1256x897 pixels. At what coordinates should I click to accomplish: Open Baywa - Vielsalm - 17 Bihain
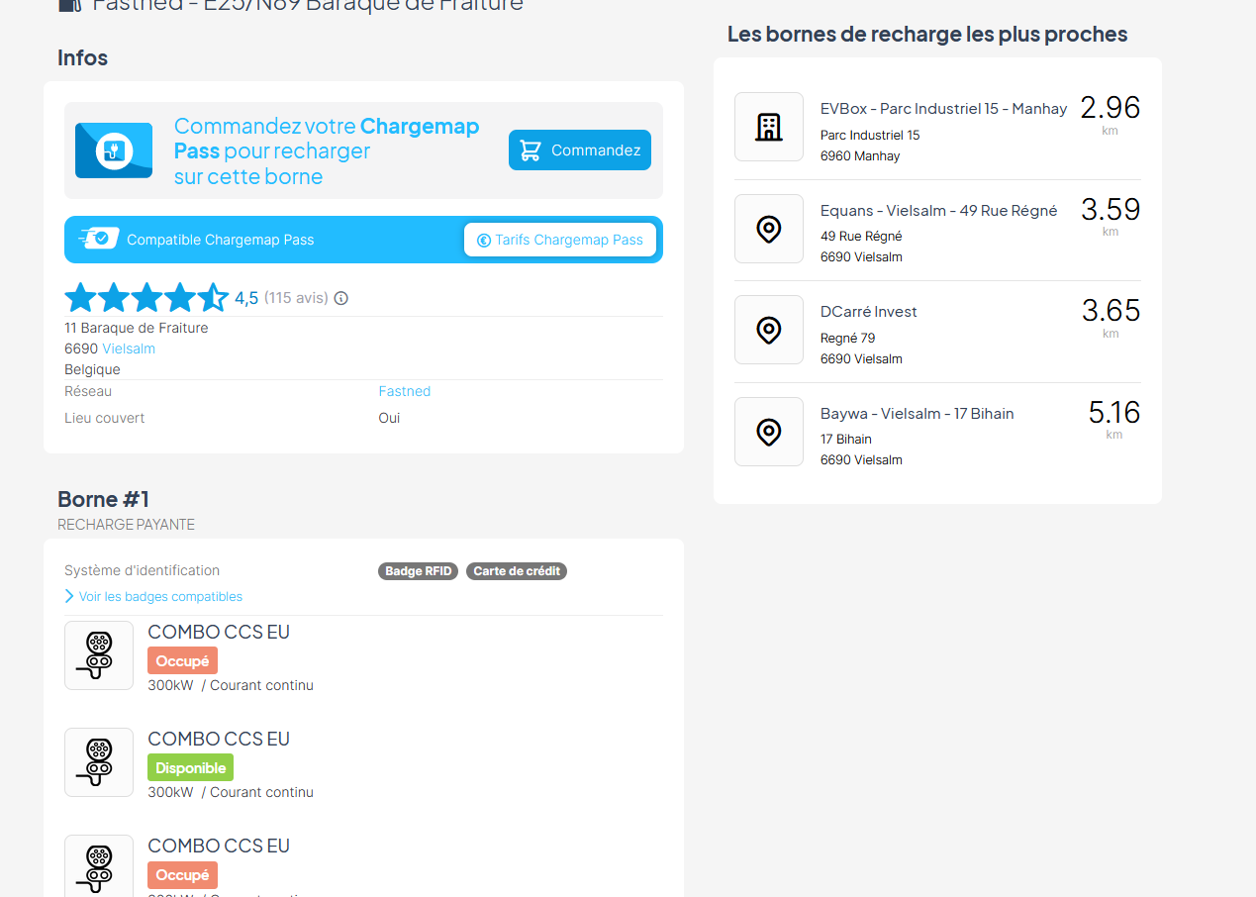point(918,414)
